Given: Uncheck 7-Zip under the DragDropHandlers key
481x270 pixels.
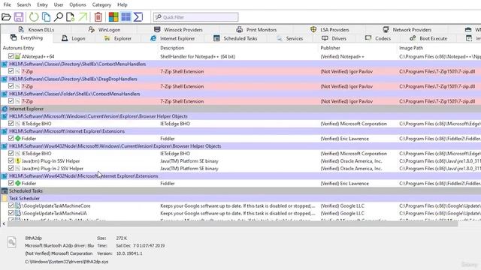Looking at the screenshot, I should click(11, 86).
